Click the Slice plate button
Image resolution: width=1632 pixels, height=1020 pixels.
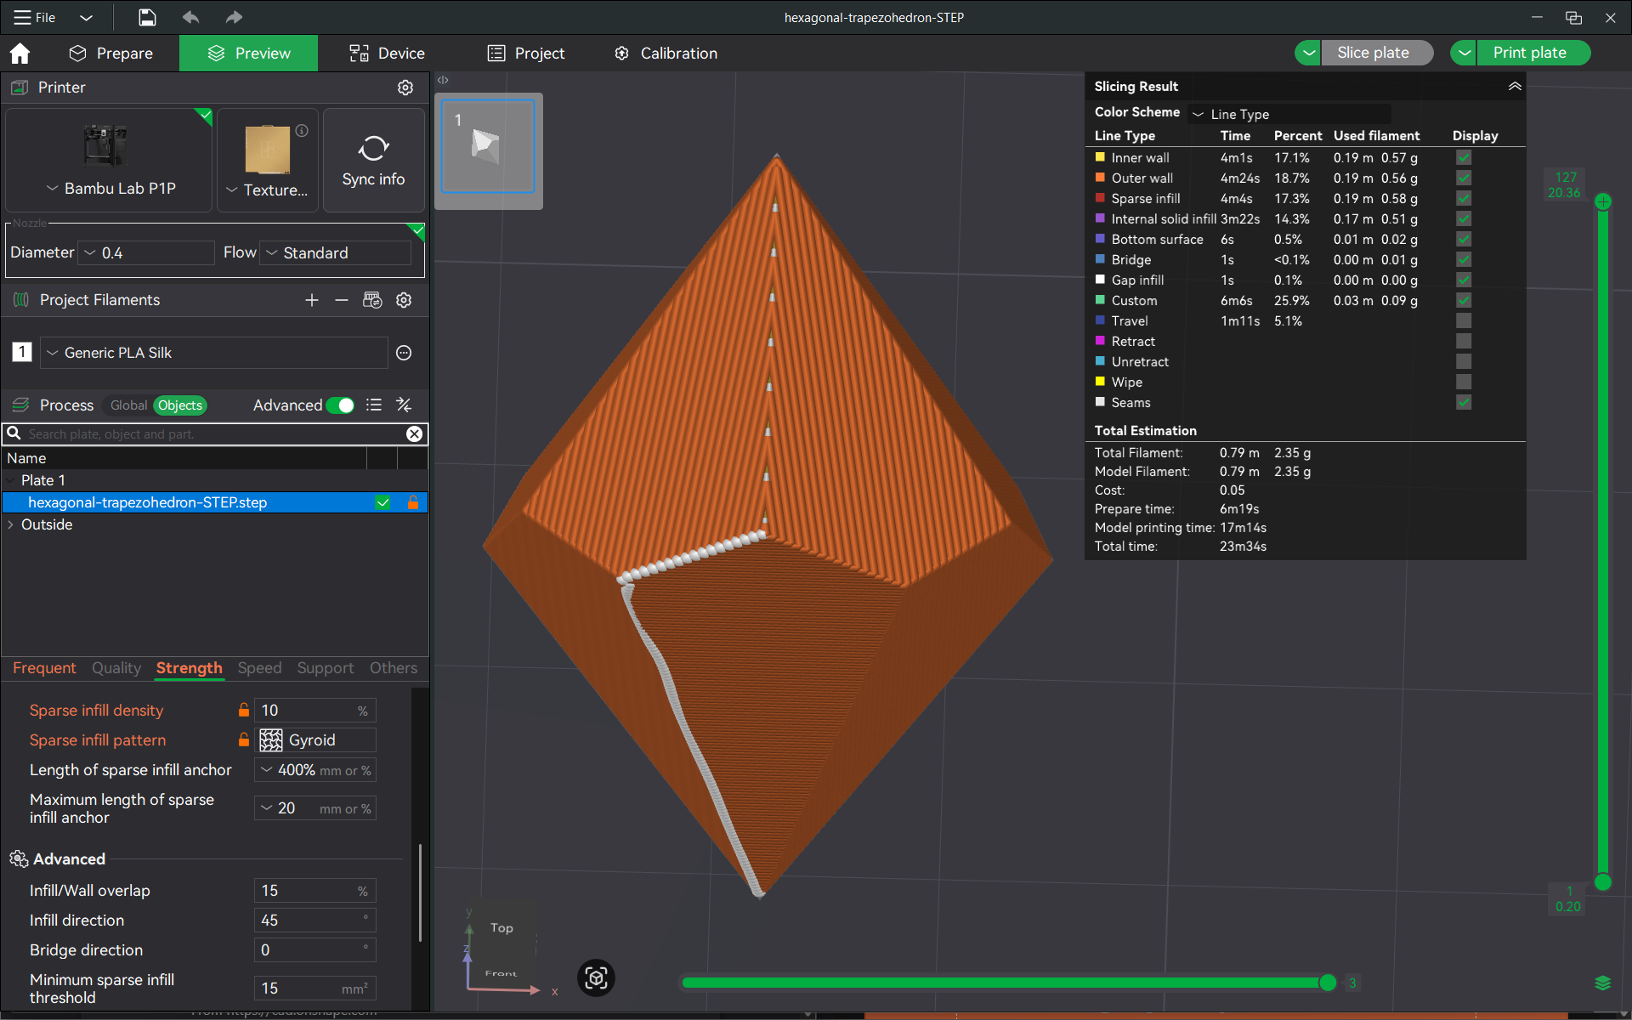coord(1373,53)
